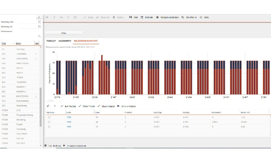271x155 pixels.
Task: Sort table by Kvar.Antal header
Action: 216,113
